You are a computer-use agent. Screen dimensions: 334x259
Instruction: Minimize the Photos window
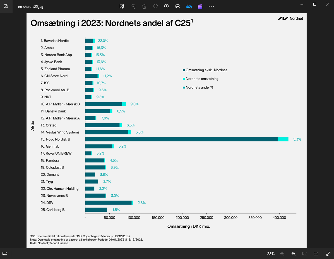(x=302, y=4)
